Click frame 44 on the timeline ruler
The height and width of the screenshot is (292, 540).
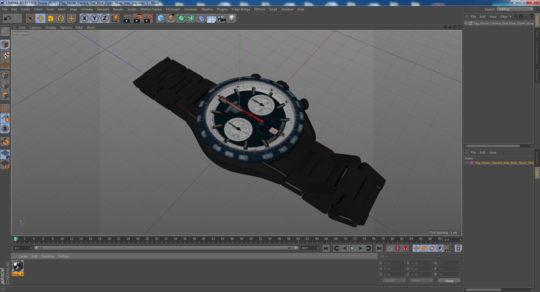[x=222, y=239]
